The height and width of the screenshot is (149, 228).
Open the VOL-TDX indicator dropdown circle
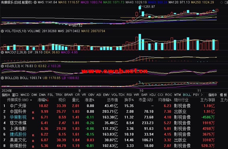[x=2, y=31]
